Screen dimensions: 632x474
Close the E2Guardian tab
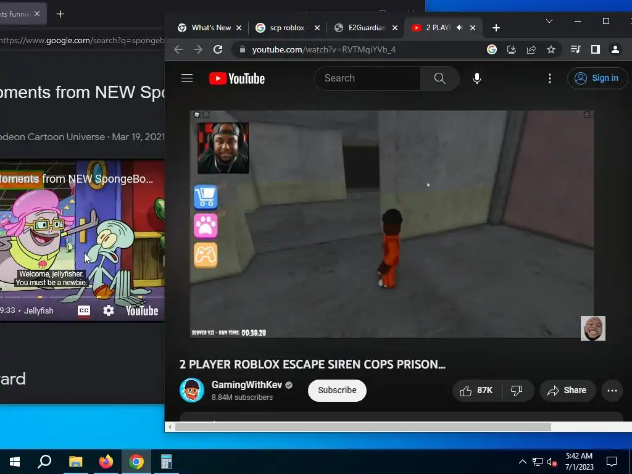[x=395, y=28]
